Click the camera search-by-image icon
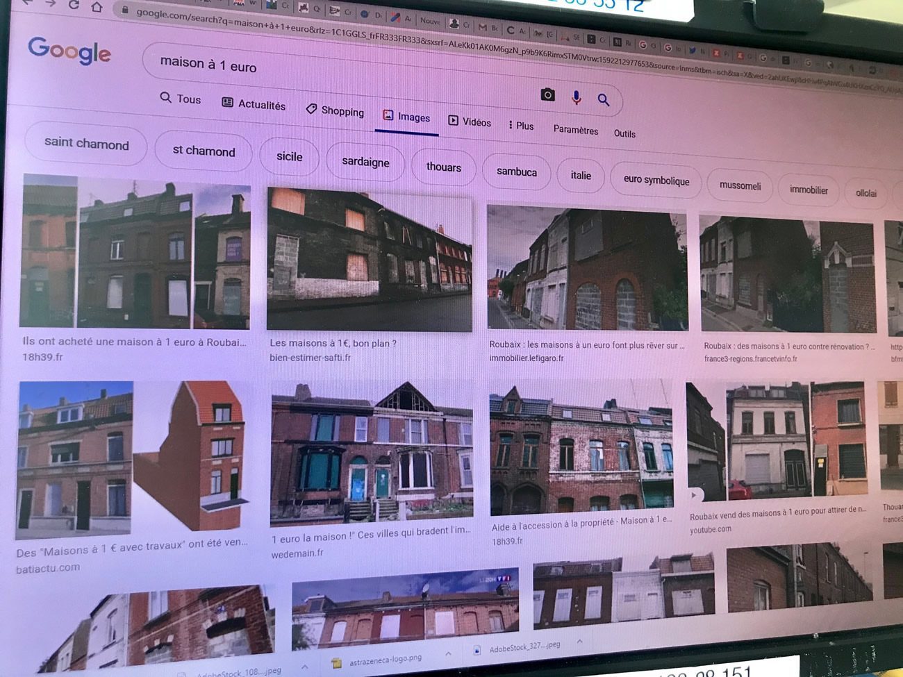 547,94
